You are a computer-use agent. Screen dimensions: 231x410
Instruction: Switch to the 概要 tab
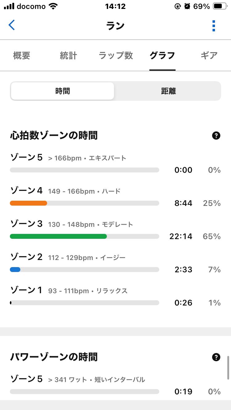pyautogui.click(x=22, y=56)
